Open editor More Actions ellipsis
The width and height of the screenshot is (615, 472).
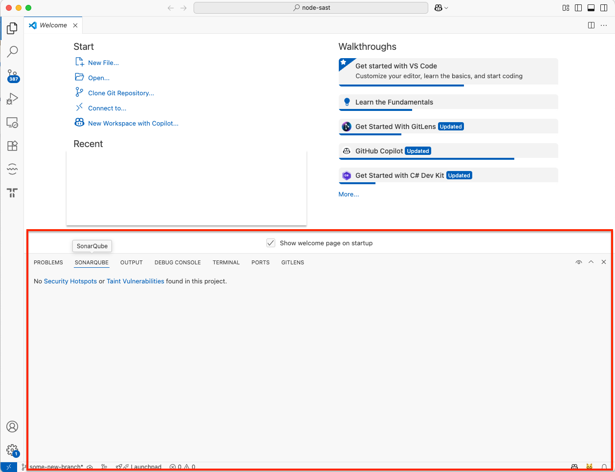604,25
